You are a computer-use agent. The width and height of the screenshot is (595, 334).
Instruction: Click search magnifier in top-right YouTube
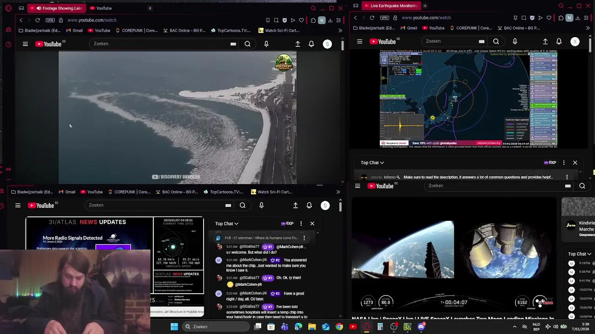tap(496, 41)
